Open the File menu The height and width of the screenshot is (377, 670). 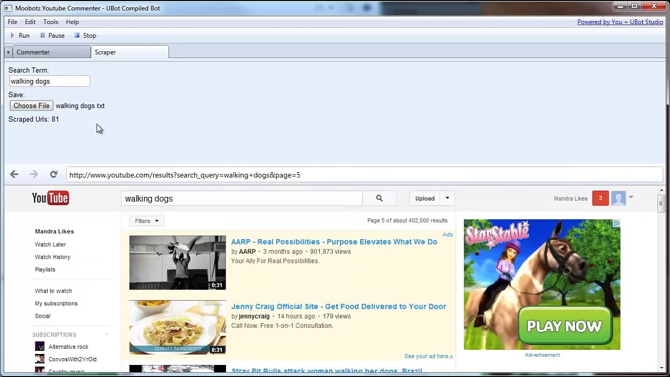click(13, 22)
